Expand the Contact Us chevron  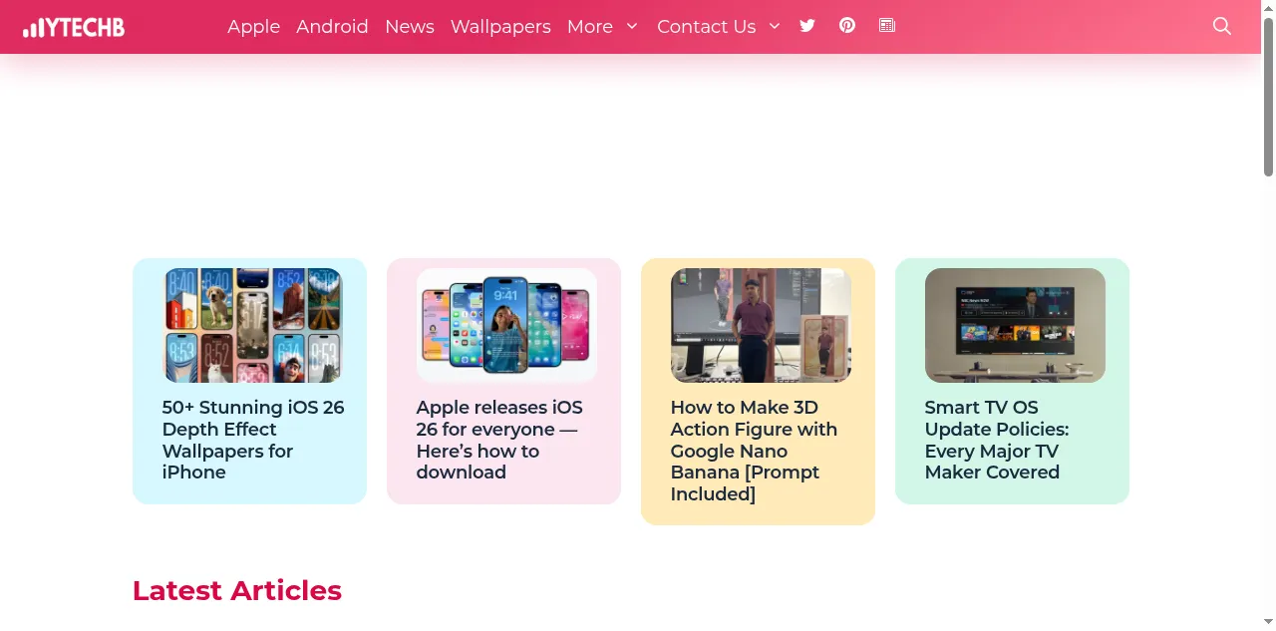[x=775, y=27]
